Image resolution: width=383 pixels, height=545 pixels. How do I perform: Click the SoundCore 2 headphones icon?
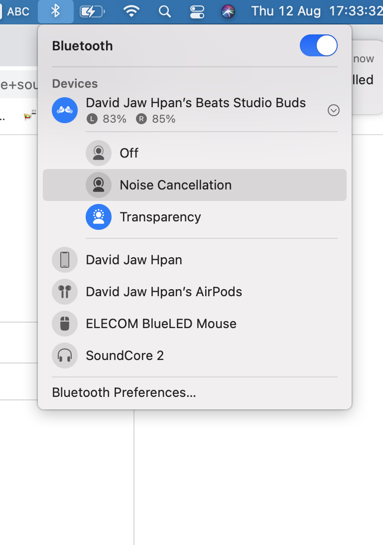pos(65,356)
